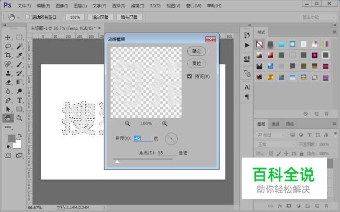Click the 适合屏幕 button
Image resolution: width=340 pixels, height=212 pixels.
(100, 17)
